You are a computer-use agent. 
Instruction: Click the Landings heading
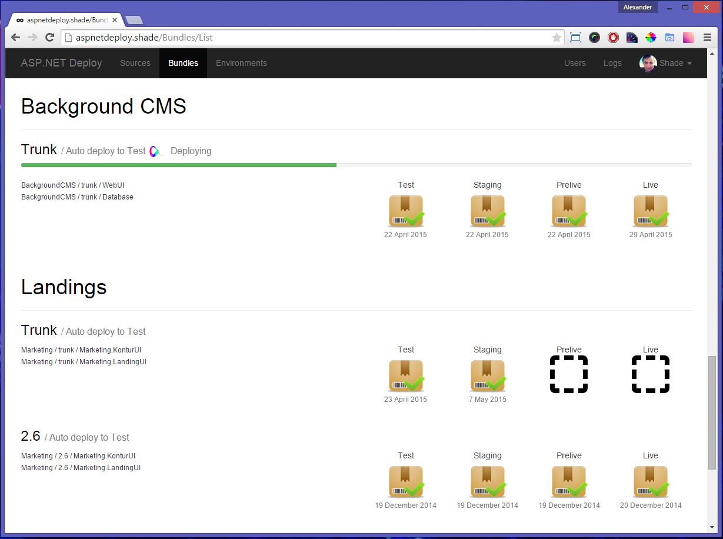click(x=64, y=287)
